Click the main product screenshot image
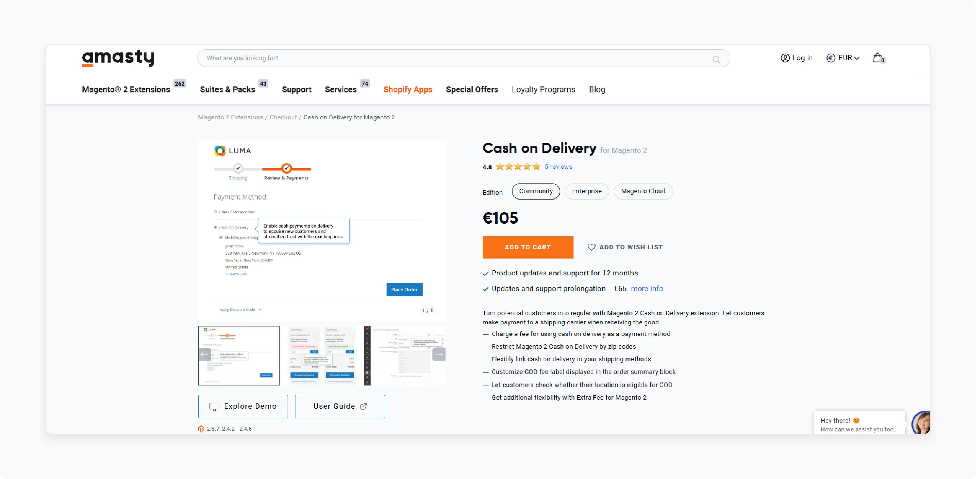976x479 pixels. click(322, 231)
